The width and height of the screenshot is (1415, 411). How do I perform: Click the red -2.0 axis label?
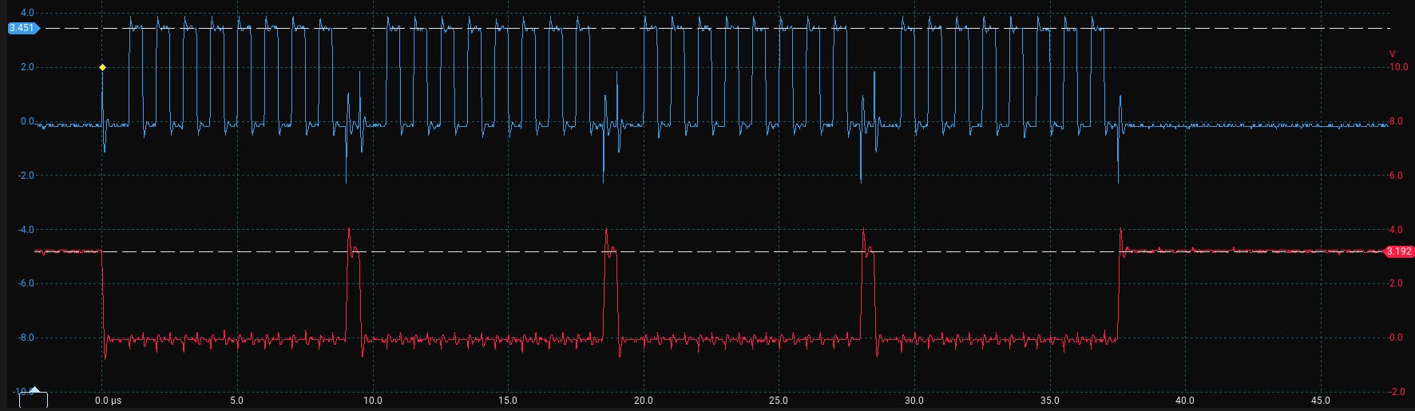click(x=1395, y=392)
